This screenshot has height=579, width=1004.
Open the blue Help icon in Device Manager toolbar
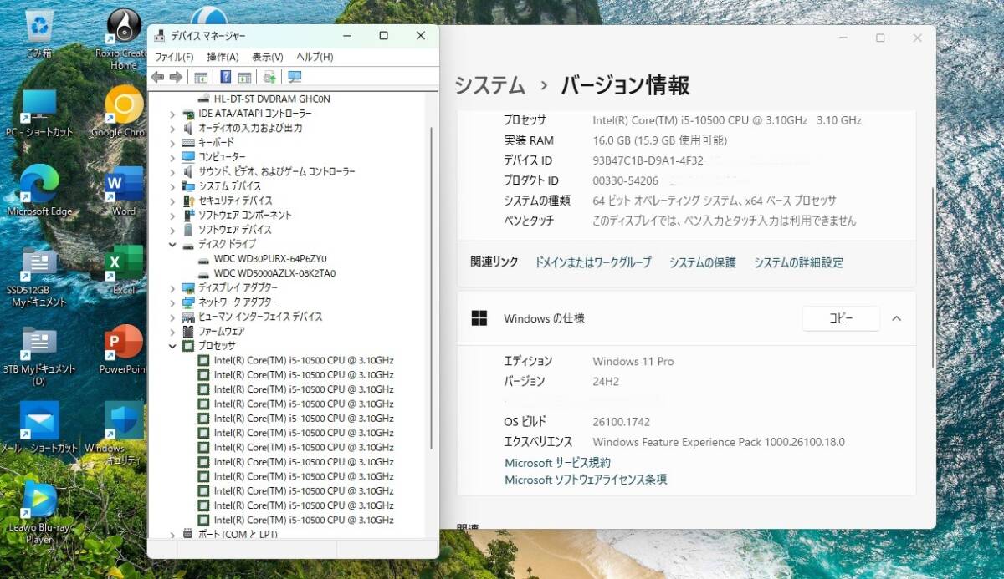226,77
